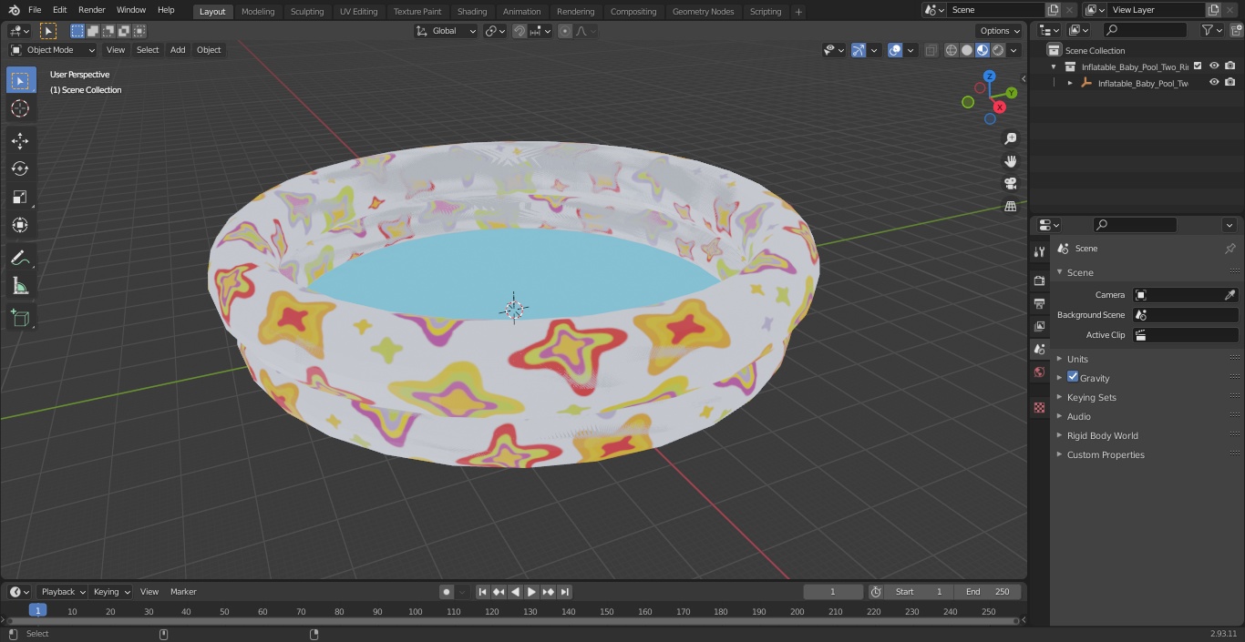The image size is (1245, 642).
Task: Play animation forward
Action: pyautogui.click(x=531, y=592)
